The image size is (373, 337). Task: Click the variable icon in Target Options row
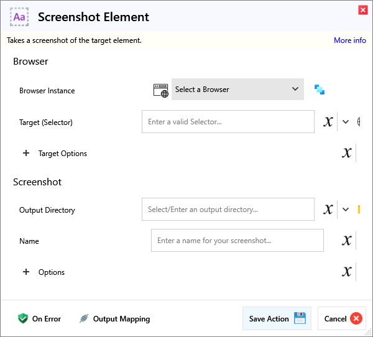click(347, 153)
